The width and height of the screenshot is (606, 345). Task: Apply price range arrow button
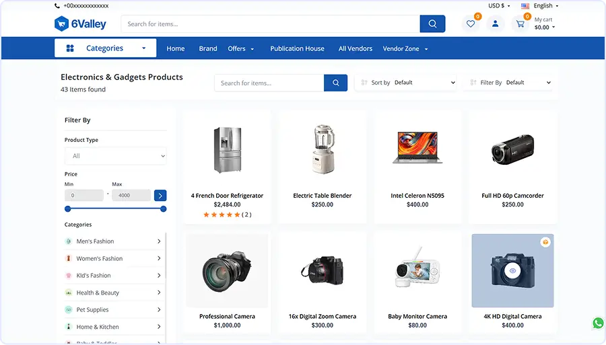point(160,196)
